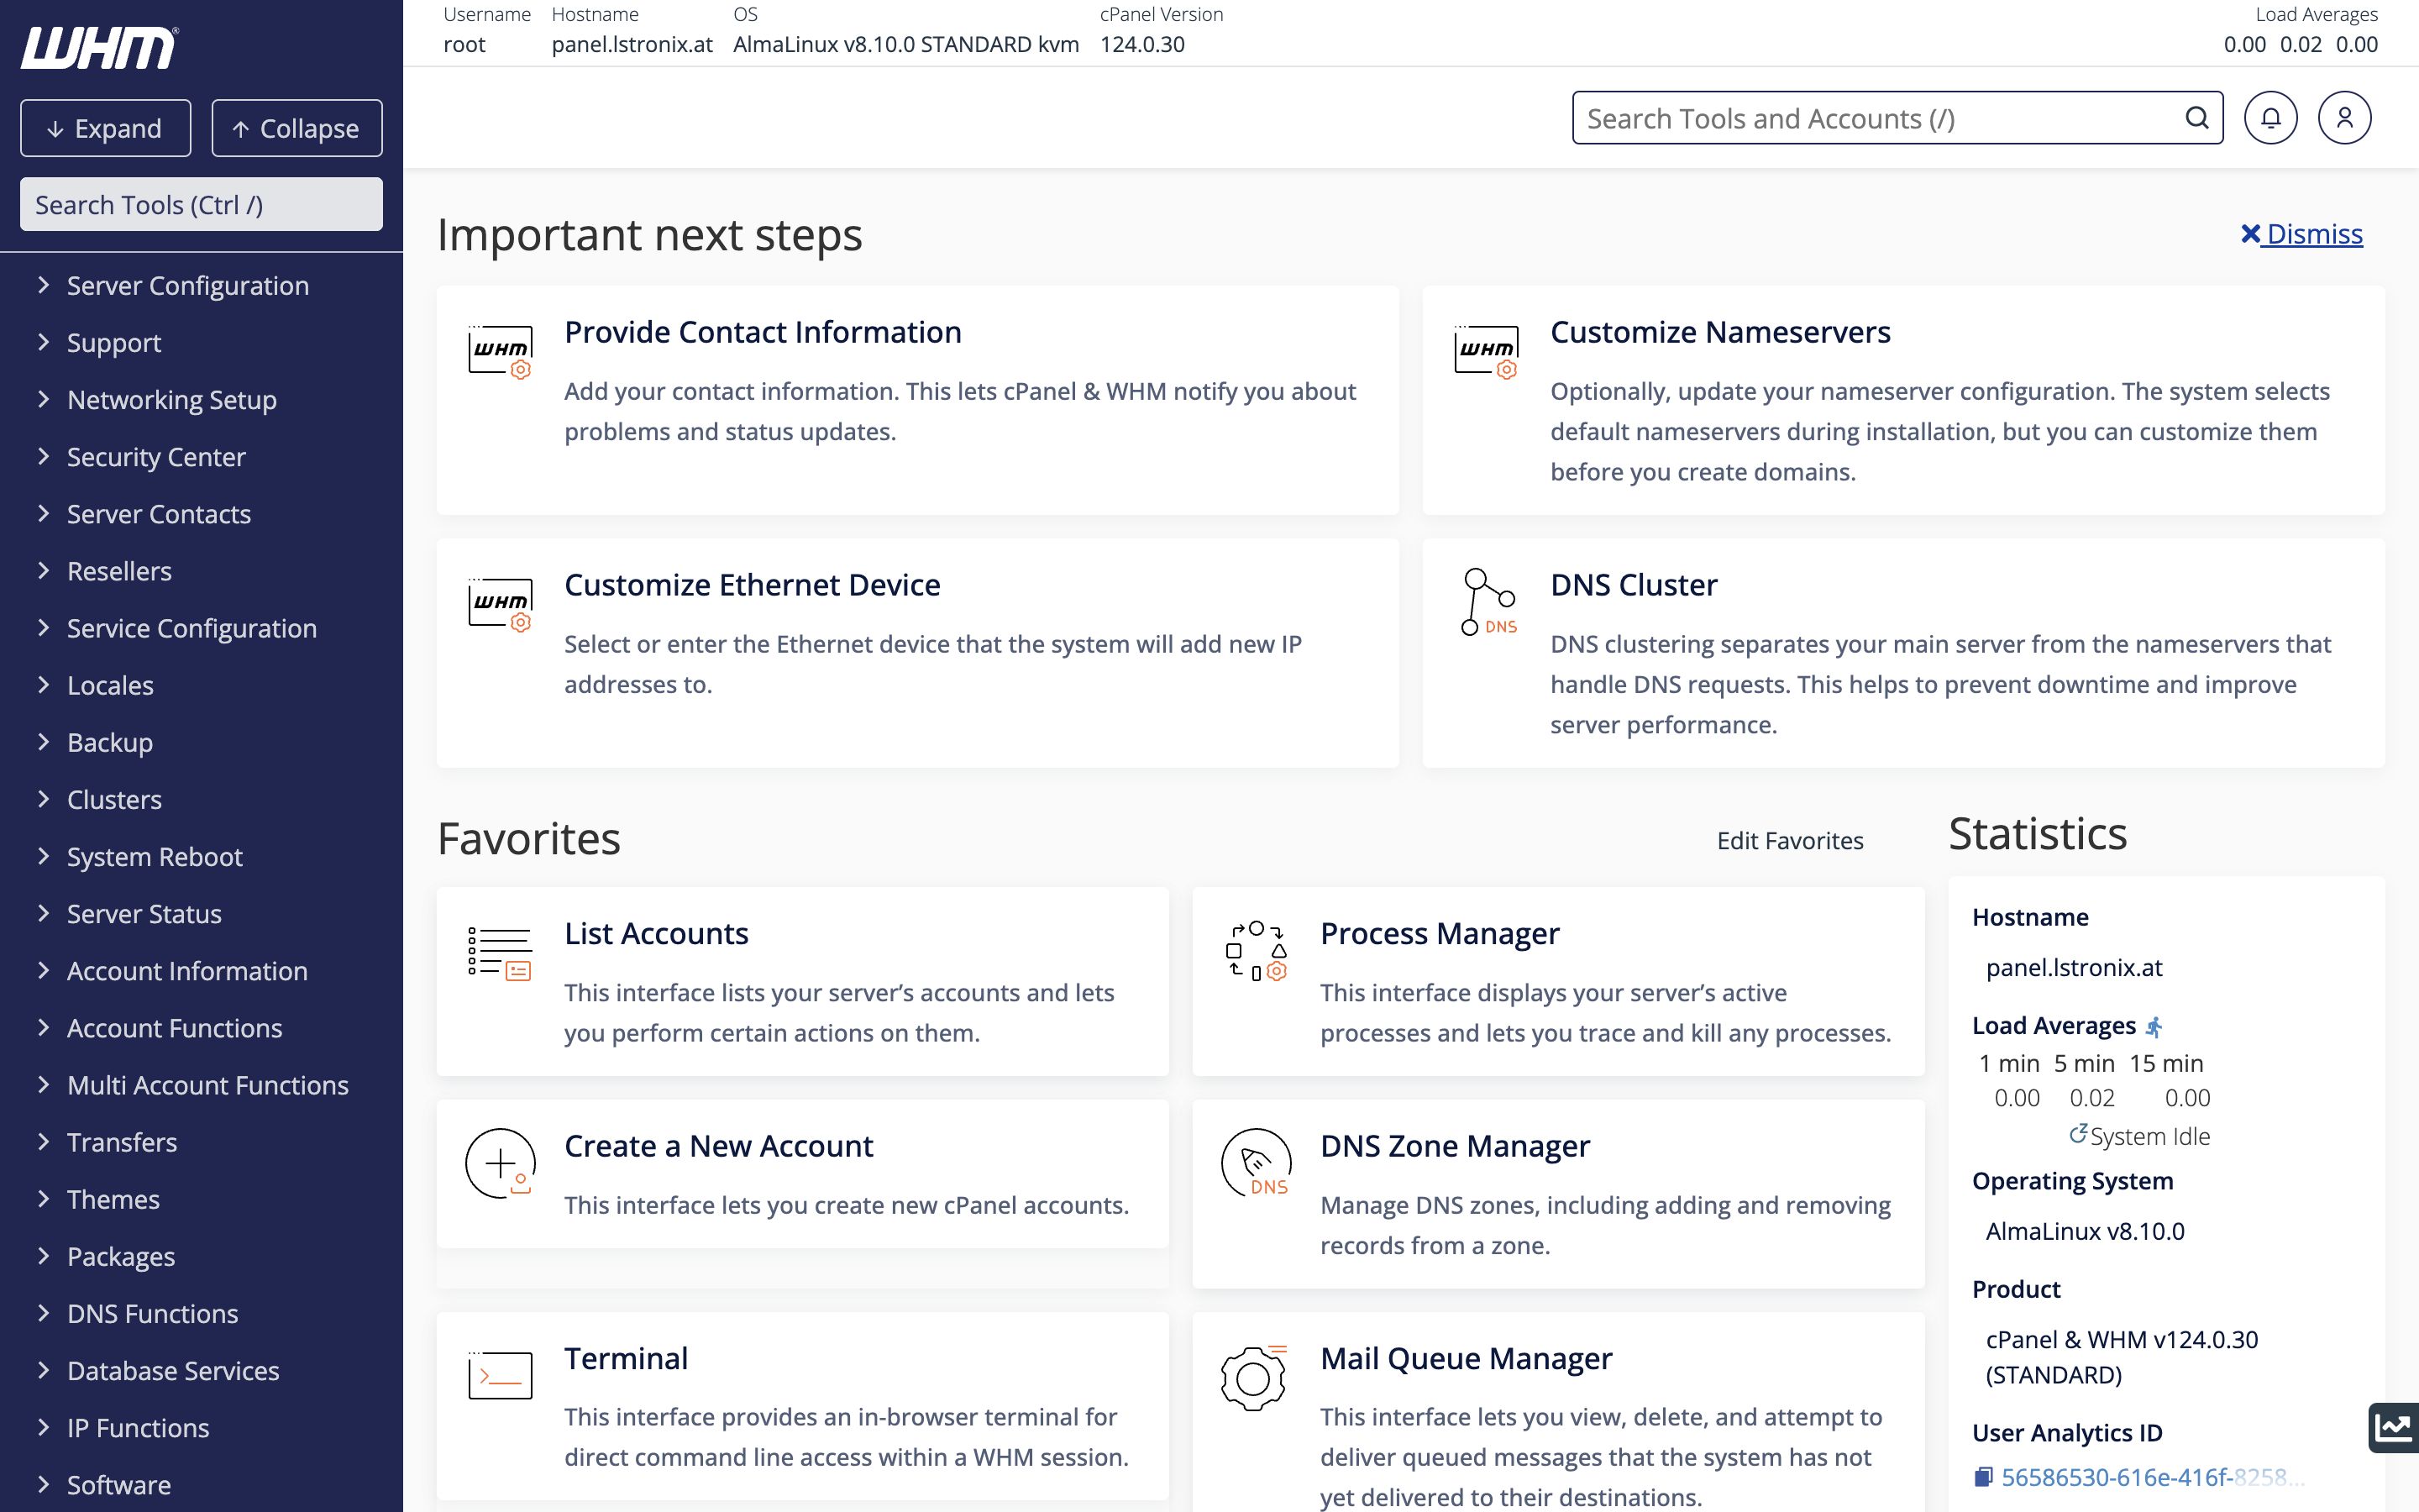
Task: Open the user account profile icon
Action: tap(2344, 118)
